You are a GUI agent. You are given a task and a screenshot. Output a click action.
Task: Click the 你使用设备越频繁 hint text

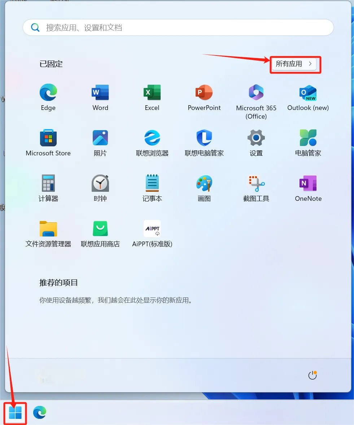click(116, 300)
